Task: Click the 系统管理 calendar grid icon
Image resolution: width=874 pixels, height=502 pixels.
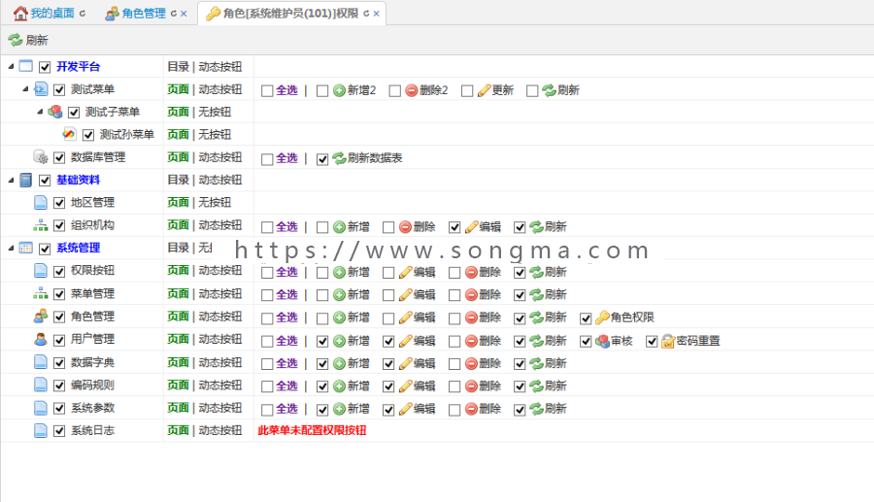Action: [25, 248]
